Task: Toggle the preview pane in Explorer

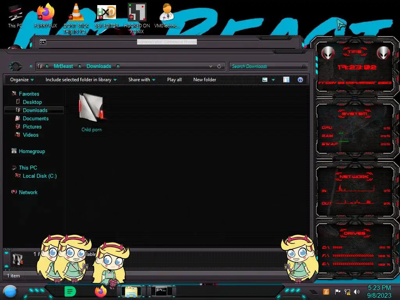Action: tap(286, 80)
